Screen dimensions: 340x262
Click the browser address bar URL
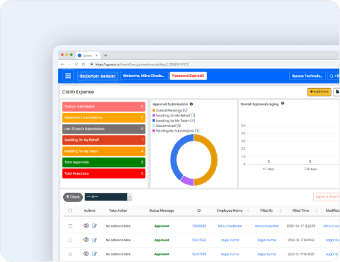point(142,65)
